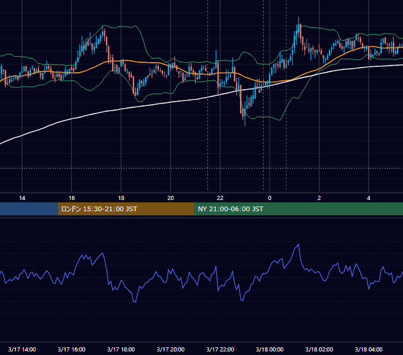Click the hour label 0 on upper axis
Viewport: 403px width, 355px height.
point(270,198)
